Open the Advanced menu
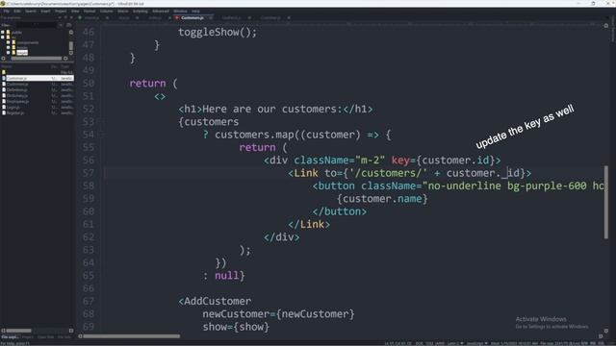 point(161,11)
